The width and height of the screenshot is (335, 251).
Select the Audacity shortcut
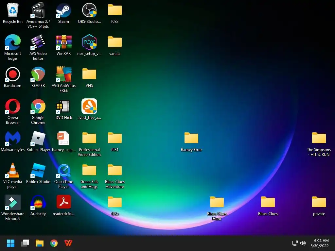click(x=38, y=202)
